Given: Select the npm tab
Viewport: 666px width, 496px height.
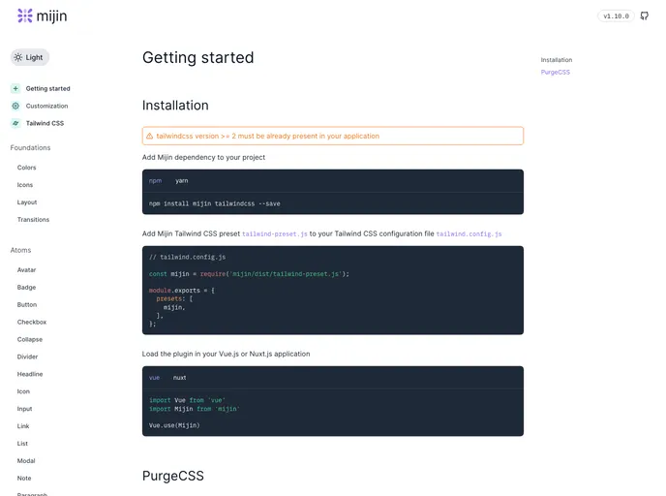Looking at the screenshot, I should click(x=155, y=180).
